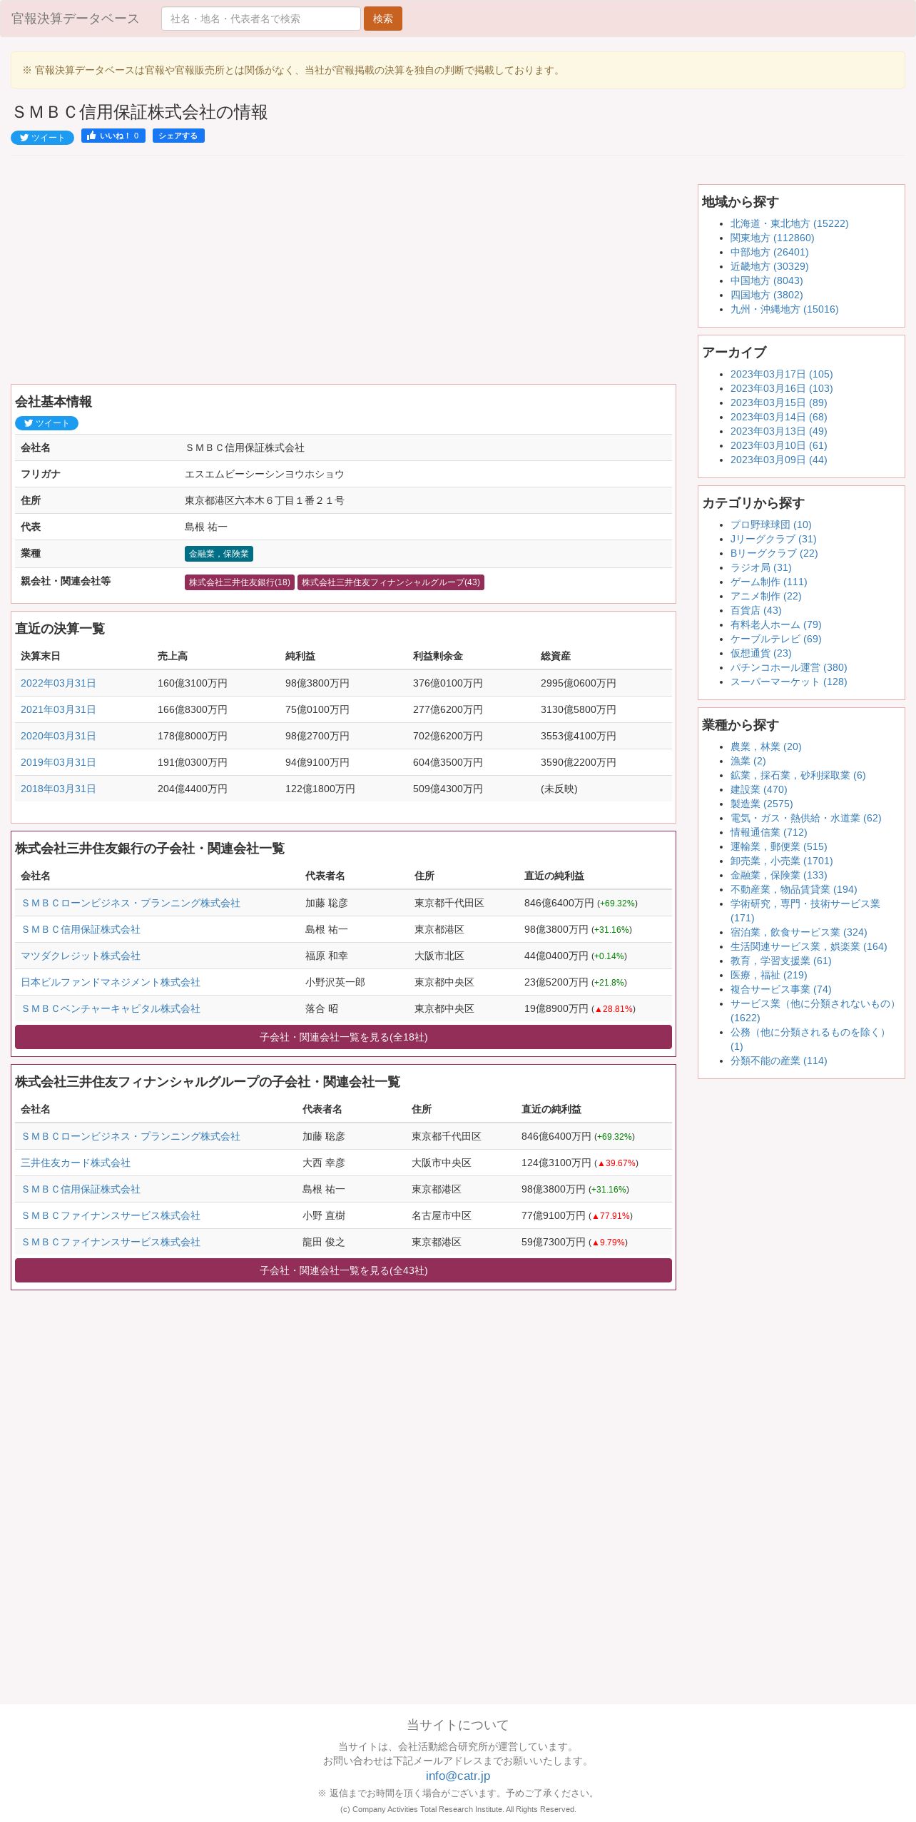This screenshot has width=916, height=1822.
Task: Click the orange 検索 search button
Action: tap(383, 19)
